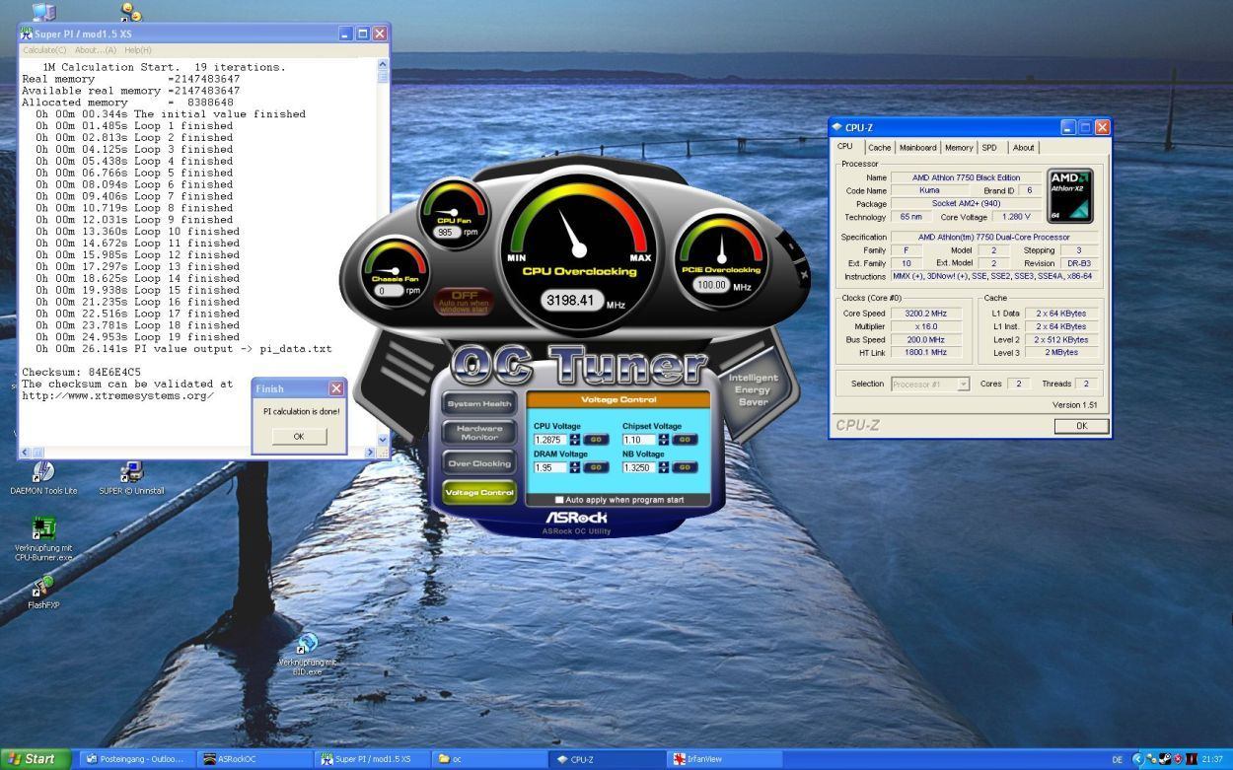
Task: Adjust CPU Voltage stepper arrows
Action: pyautogui.click(x=574, y=440)
